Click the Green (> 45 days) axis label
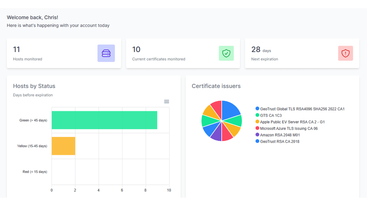The width and height of the screenshot is (367, 206). (x=33, y=120)
